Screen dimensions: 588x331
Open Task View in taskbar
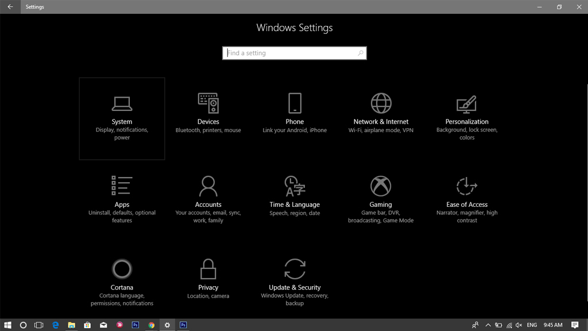click(x=38, y=325)
